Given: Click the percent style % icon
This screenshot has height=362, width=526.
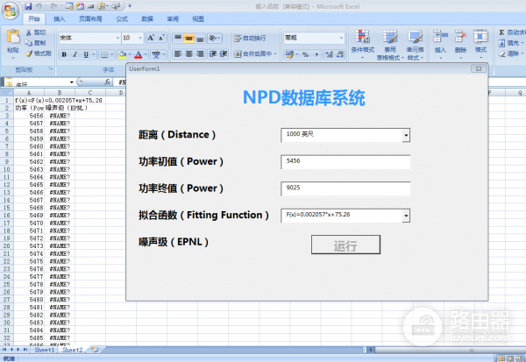Looking at the screenshot, I should tap(305, 54).
